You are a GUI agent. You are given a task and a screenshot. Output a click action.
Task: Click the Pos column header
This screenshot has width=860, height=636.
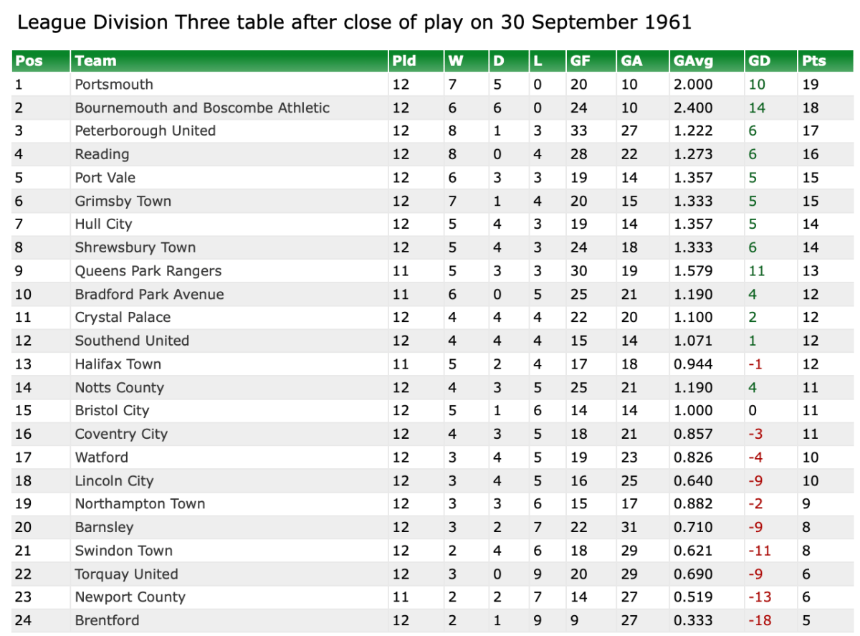(x=29, y=61)
